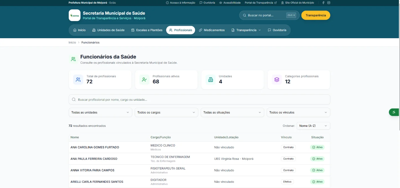The width and height of the screenshot is (400, 188).
Task: Open Escalas e Plantões navigation tab
Action: pyautogui.click(x=147, y=30)
